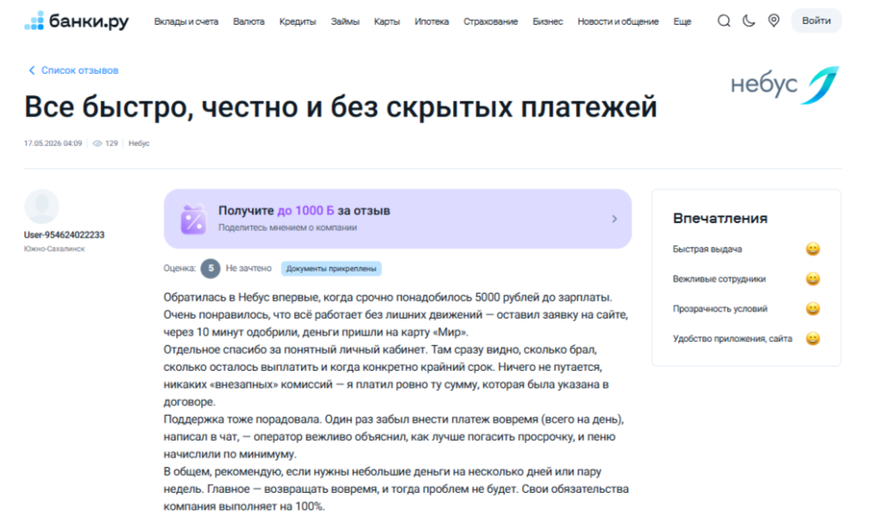Click the city Южно-Сахалинск text
880x517 pixels.
(x=54, y=249)
